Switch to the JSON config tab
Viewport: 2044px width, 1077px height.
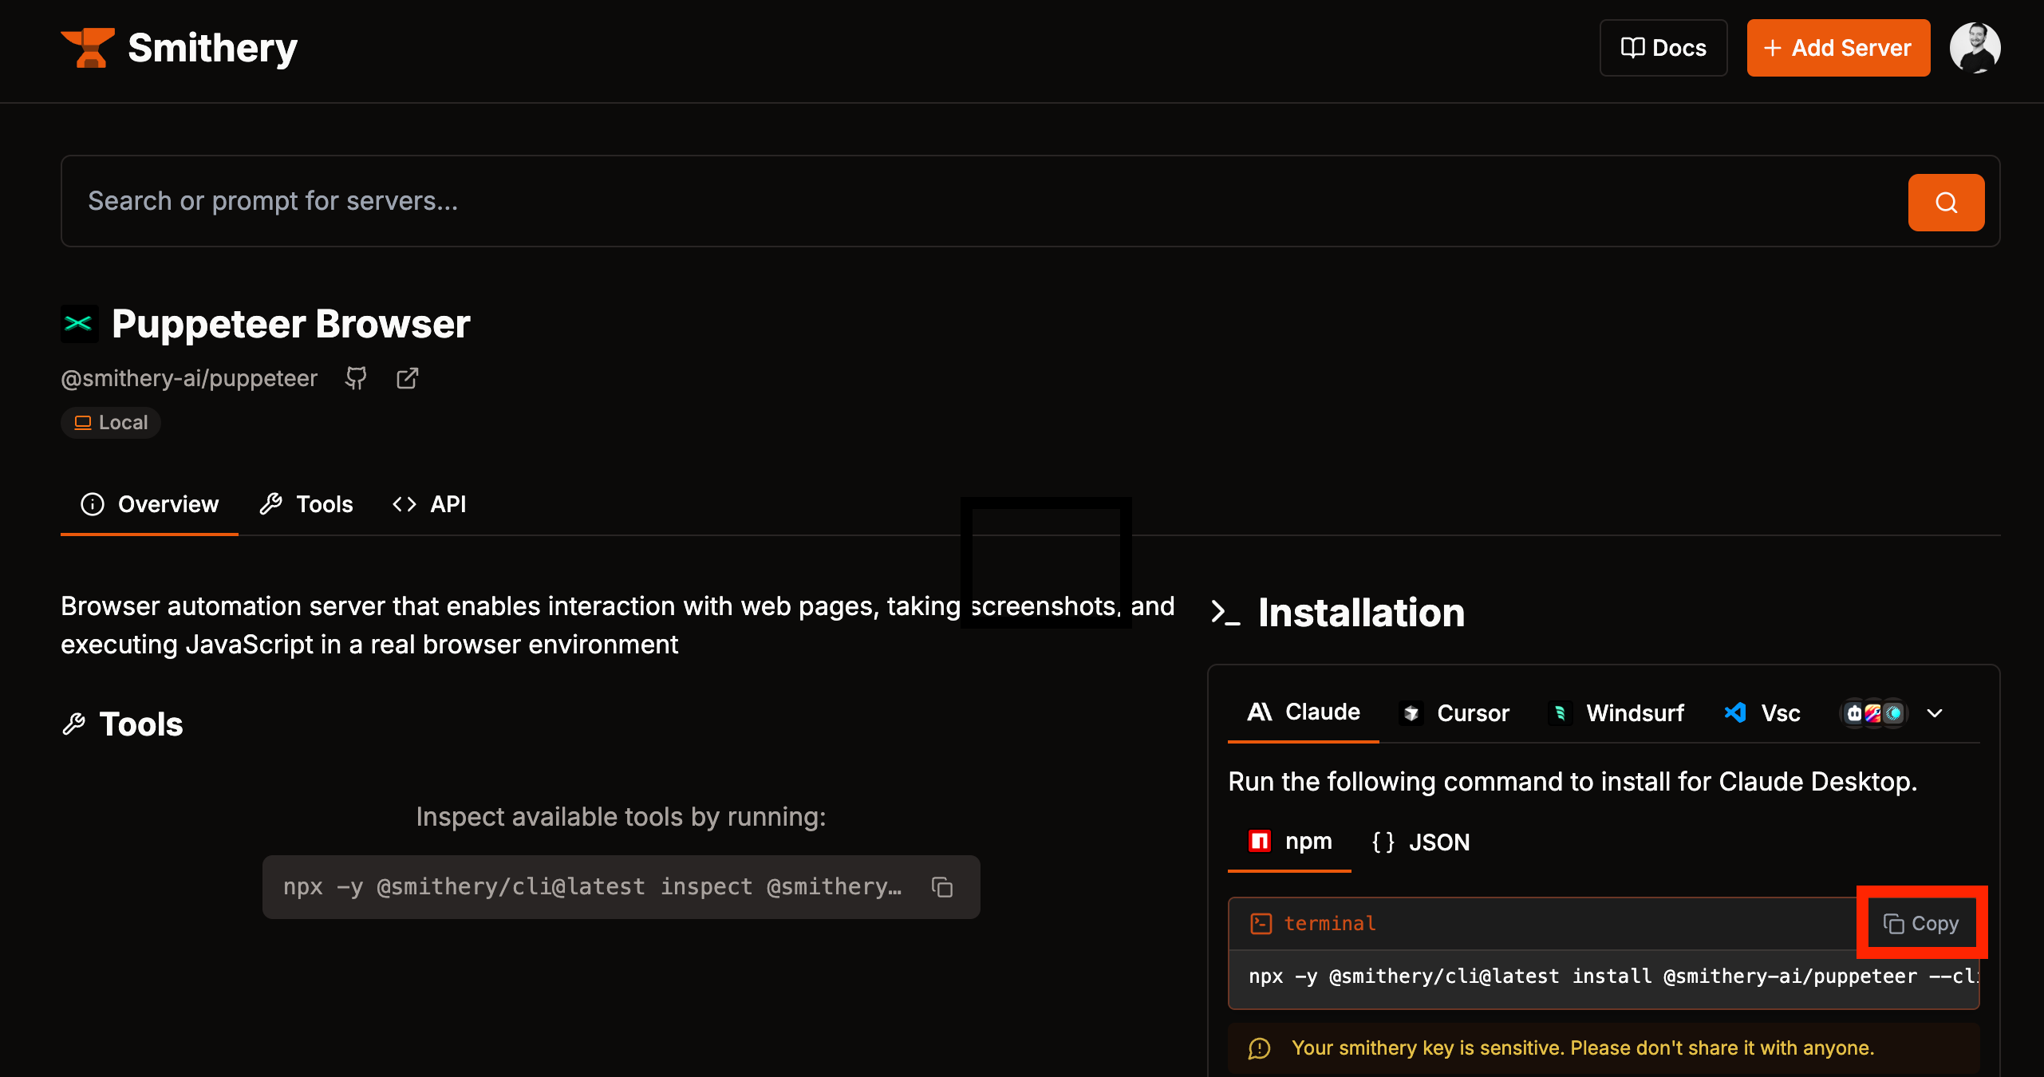tap(1421, 842)
